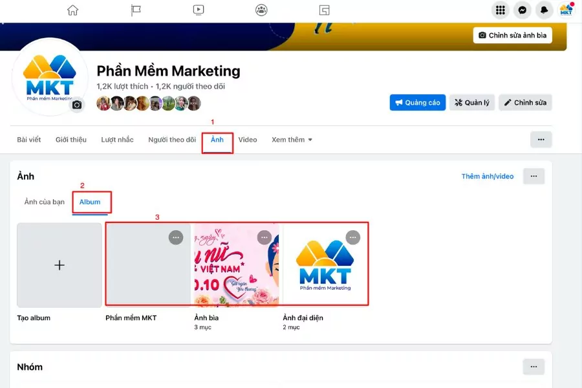Click the Chỉnh sửa page button
Viewport: 582px width, 388px height.
coord(525,102)
